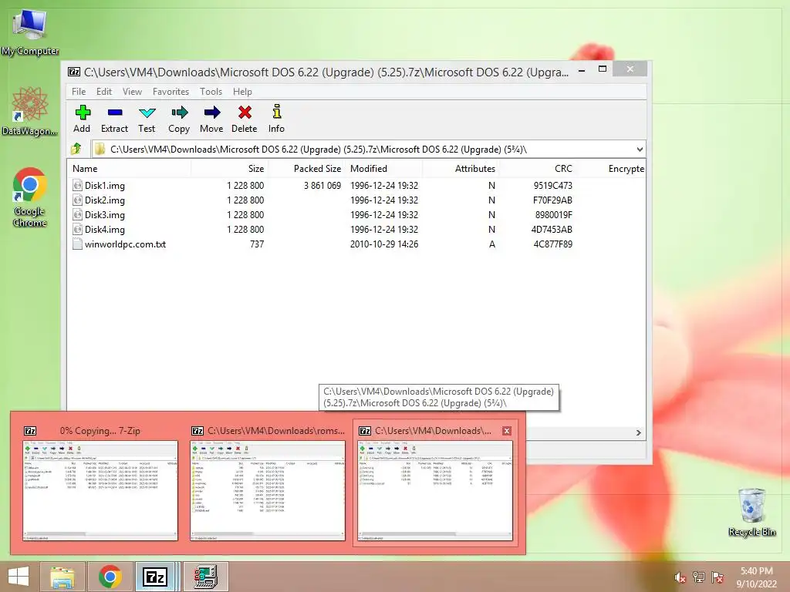Click the computer emulator taskbar icon
This screenshot has height=592, width=790.
205,577
